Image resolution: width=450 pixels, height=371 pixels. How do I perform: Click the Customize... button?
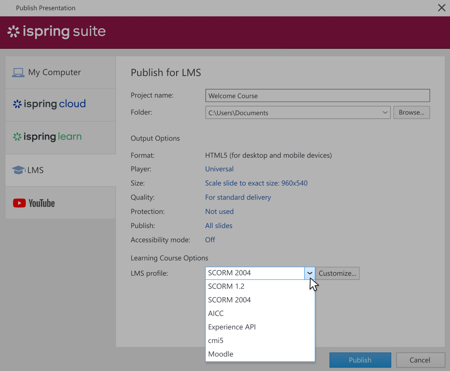click(337, 273)
